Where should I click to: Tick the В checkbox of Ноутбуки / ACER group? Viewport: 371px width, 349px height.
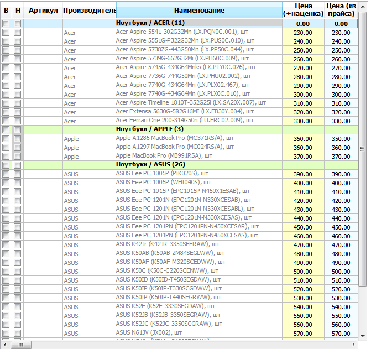pyautogui.click(x=6, y=23)
